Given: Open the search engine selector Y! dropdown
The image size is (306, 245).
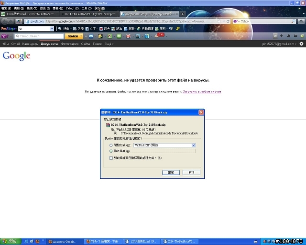Looking at the screenshot, I should (x=237, y=22).
